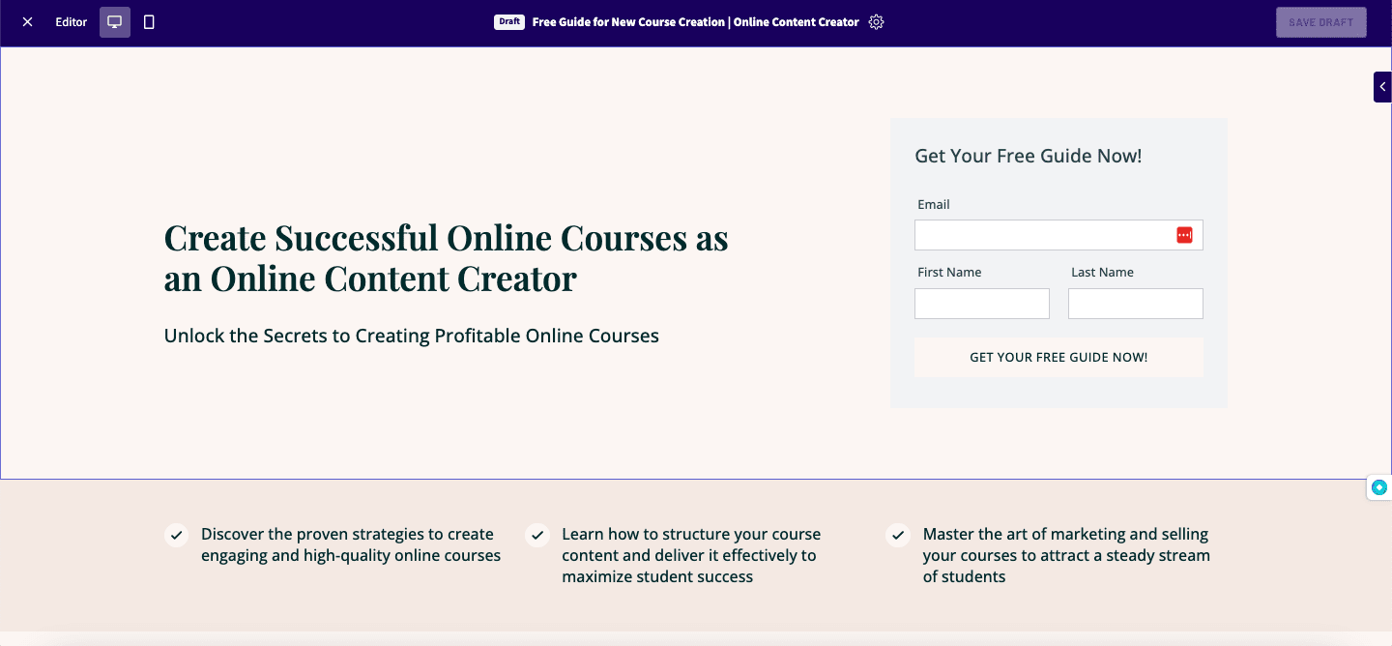The image size is (1392, 646).
Task: Click the Get Your Free Guide Now button
Action: pyautogui.click(x=1058, y=357)
